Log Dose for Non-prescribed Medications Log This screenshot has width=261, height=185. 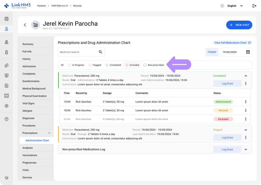(227, 149)
